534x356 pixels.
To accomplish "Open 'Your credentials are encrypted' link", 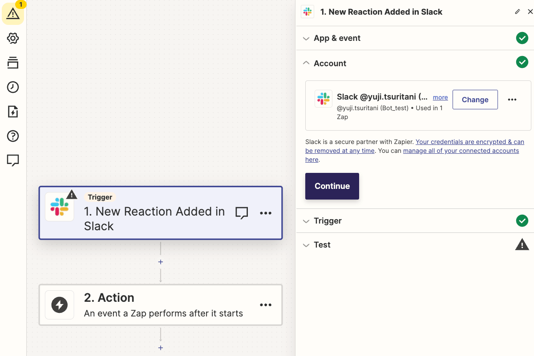I will [415, 146].
